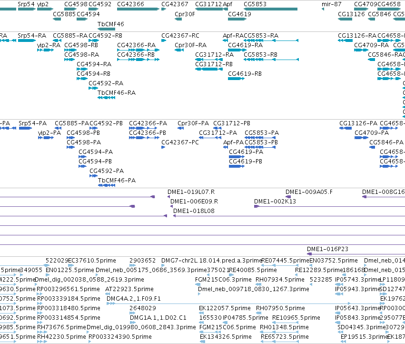Select the CG13126 gene label
Image resolution: width=405 pixels, height=344 pixels.
click(x=351, y=14)
